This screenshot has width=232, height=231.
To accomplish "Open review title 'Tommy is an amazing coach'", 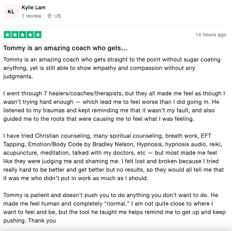I will (65, 48).
